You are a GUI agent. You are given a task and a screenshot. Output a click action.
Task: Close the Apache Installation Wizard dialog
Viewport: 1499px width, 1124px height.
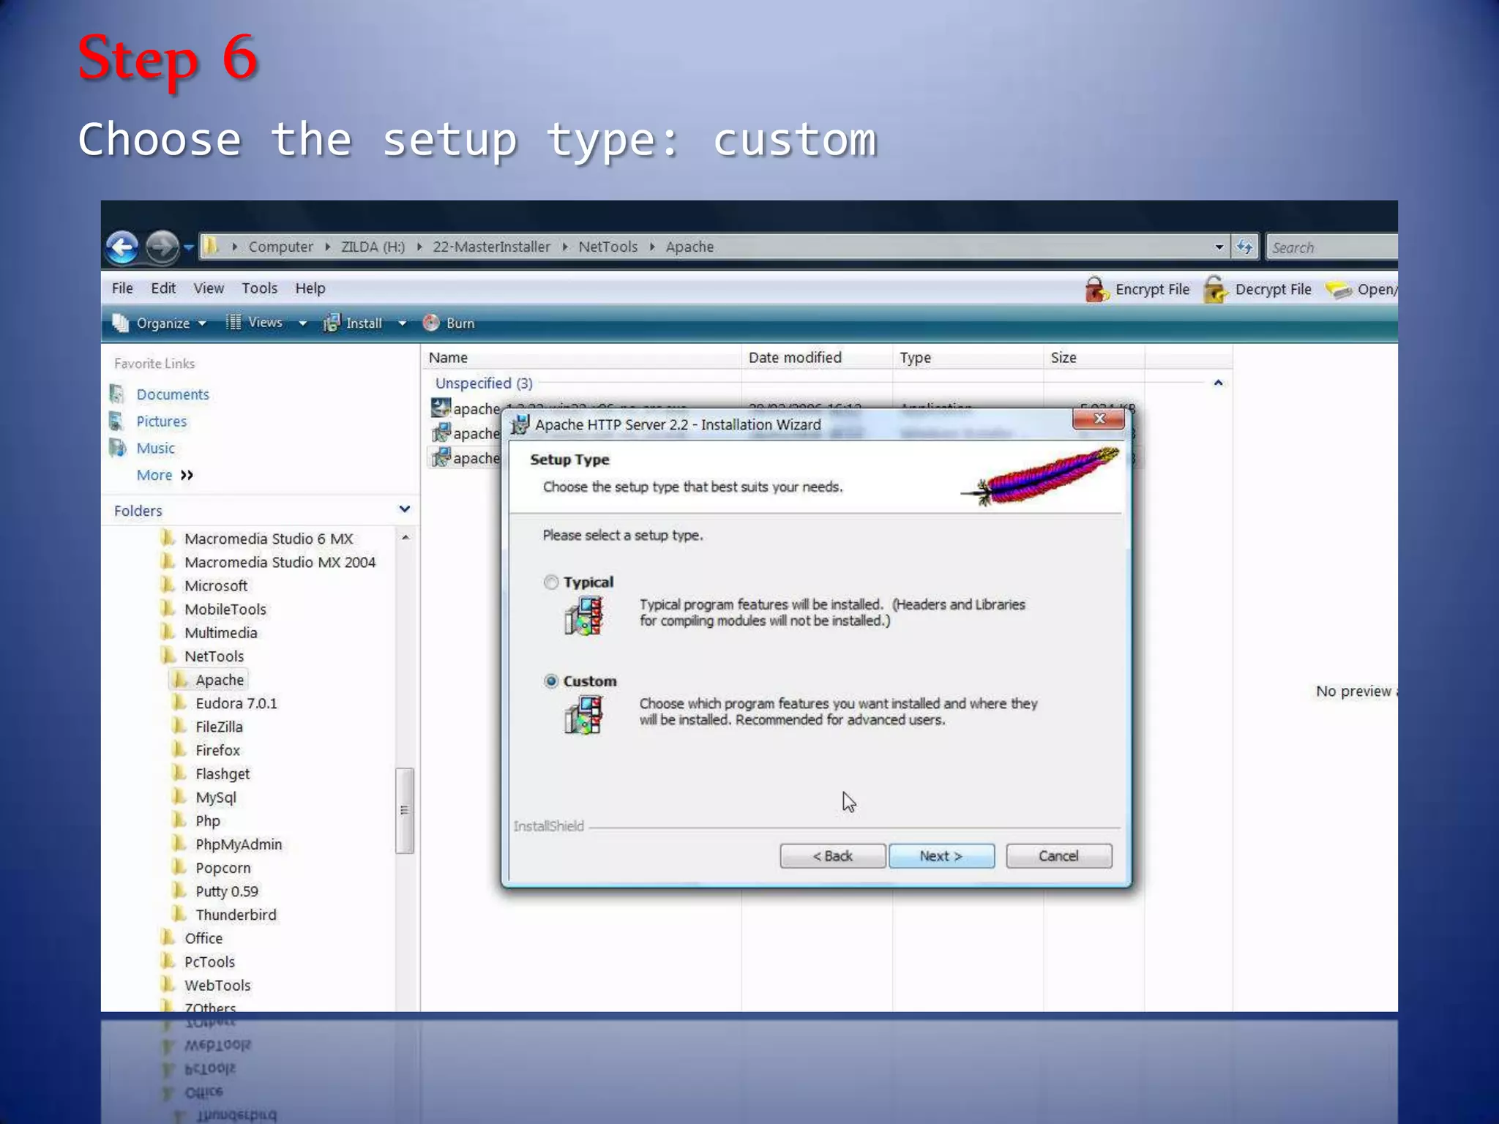click(1098, 419)
